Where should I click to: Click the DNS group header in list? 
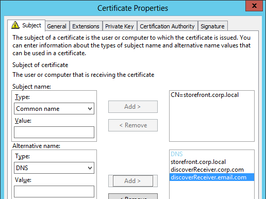[177, 154]
